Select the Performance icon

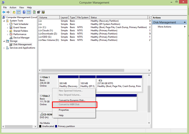tap(11, 34)
